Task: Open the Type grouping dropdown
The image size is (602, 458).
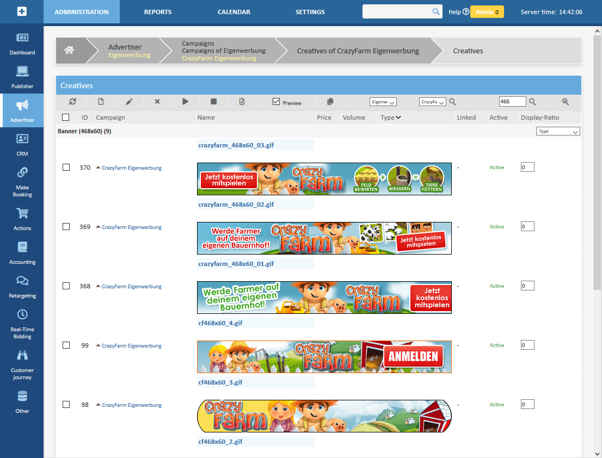Action: [x=558, y=131]
